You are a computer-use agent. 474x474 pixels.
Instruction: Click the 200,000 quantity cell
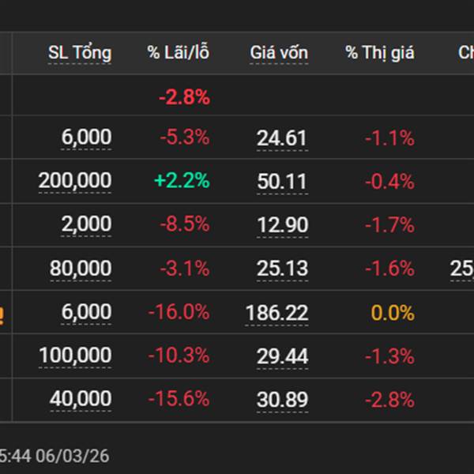75,181
